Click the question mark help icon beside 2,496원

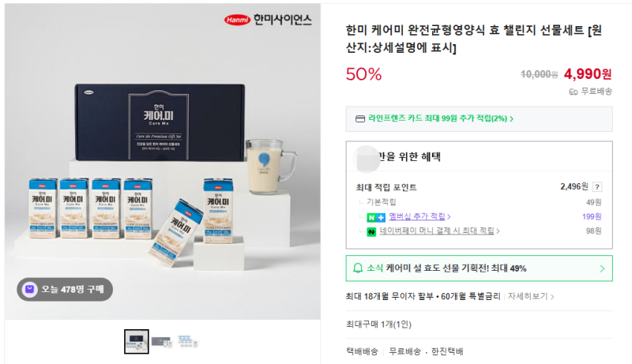click(x=597, y=187)
